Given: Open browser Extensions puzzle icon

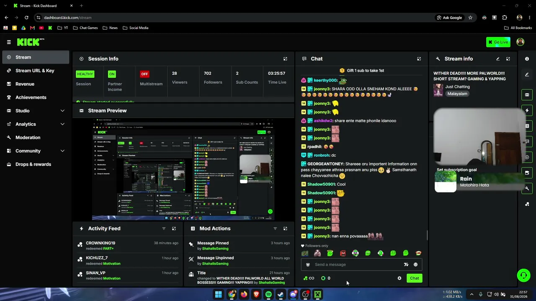Looking at the screenshot, I should (x=505, y=18).
